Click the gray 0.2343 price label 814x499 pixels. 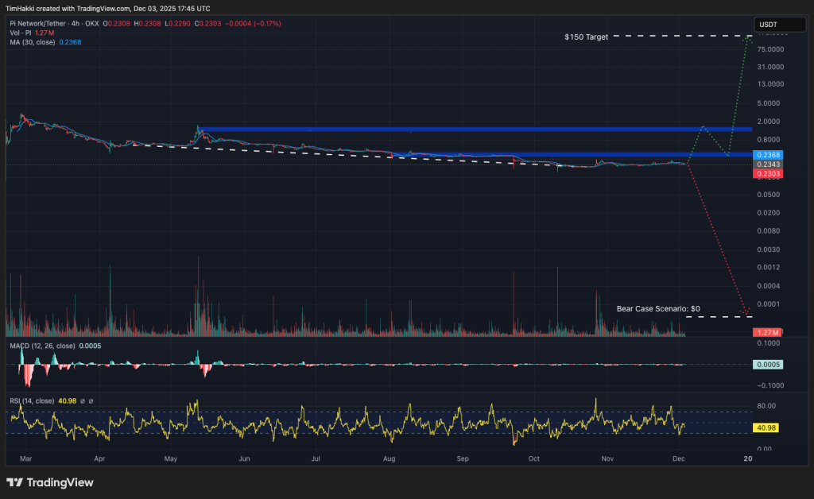769,164
